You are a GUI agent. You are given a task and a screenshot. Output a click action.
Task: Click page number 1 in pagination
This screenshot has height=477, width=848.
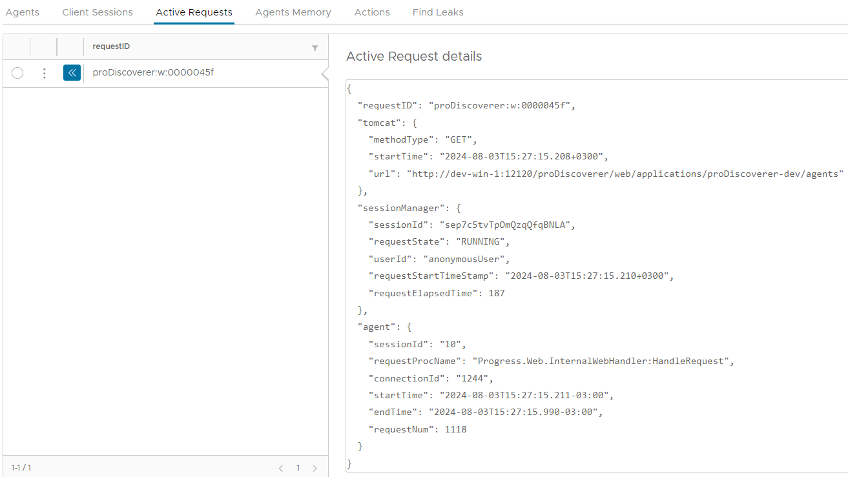(298, 468)
